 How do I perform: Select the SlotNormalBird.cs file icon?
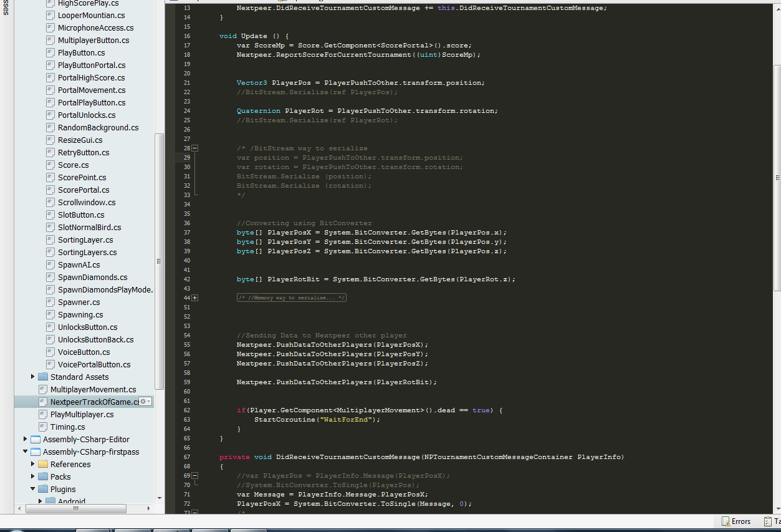50,228
